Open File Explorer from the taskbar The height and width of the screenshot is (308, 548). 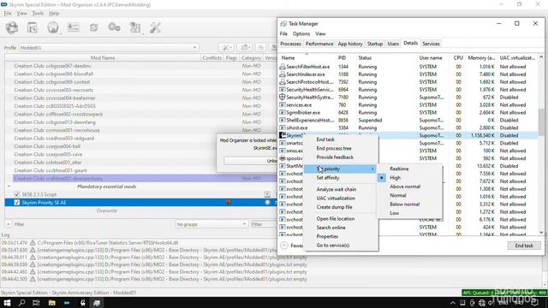click(51, 303)
